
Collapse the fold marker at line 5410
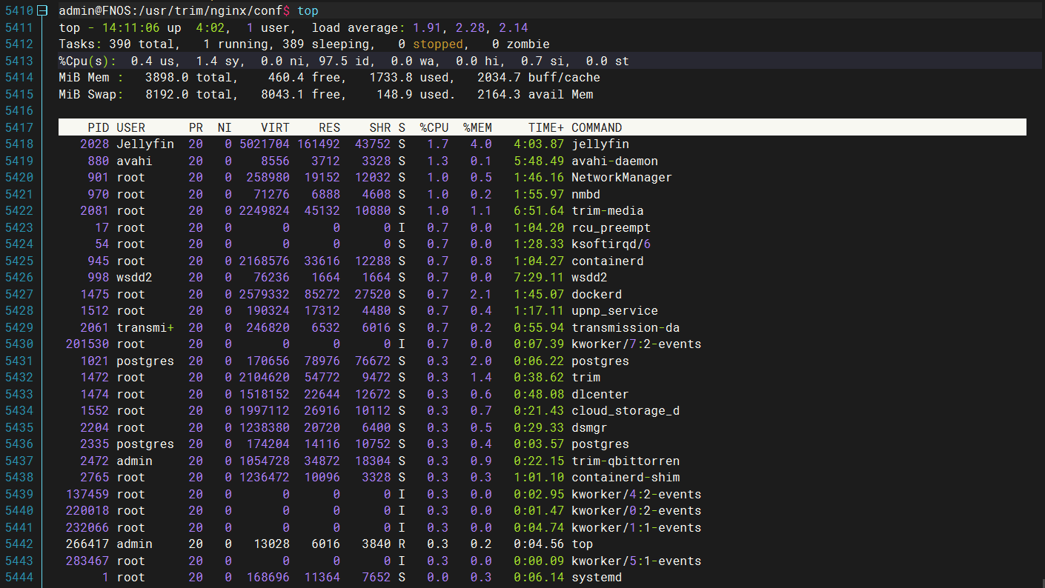coord(42,11)
